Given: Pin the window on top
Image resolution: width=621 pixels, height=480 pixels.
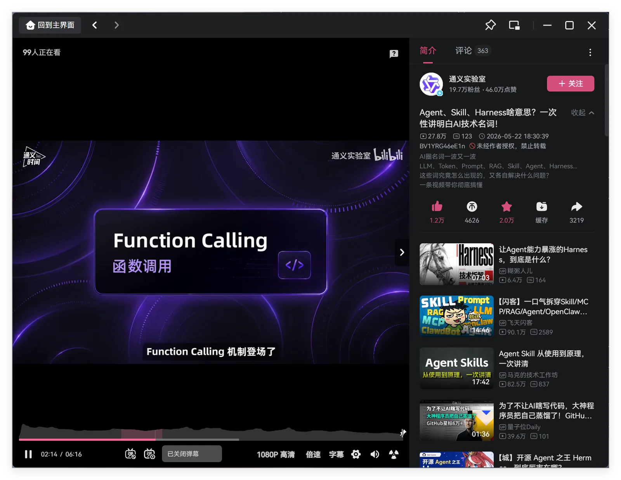Looking at the screenshot, I should [x=491, y=25].
